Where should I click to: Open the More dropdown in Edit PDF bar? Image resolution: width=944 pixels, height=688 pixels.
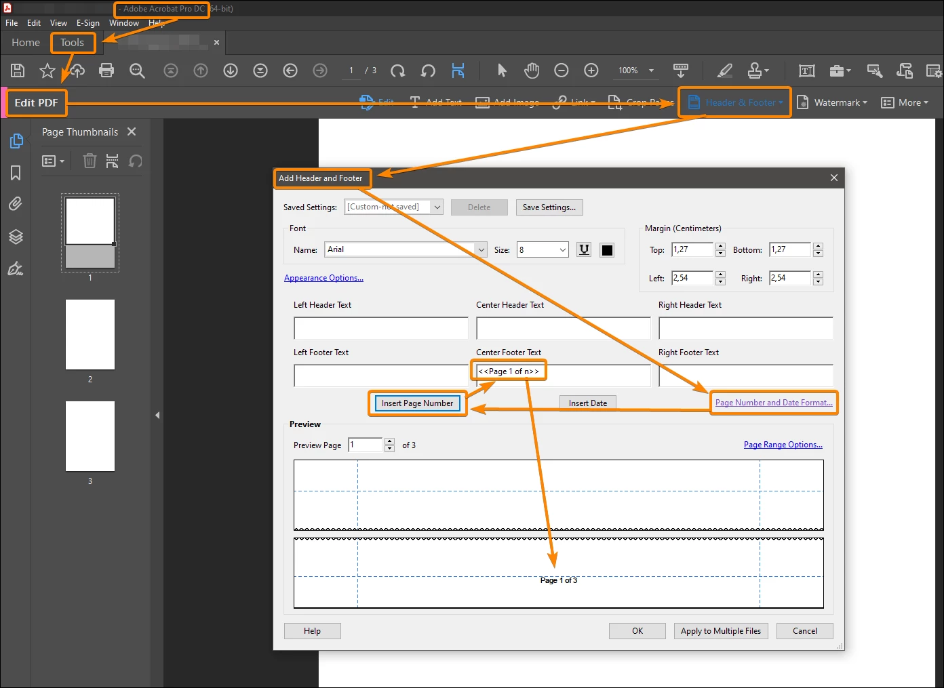[x=905, y=102]
